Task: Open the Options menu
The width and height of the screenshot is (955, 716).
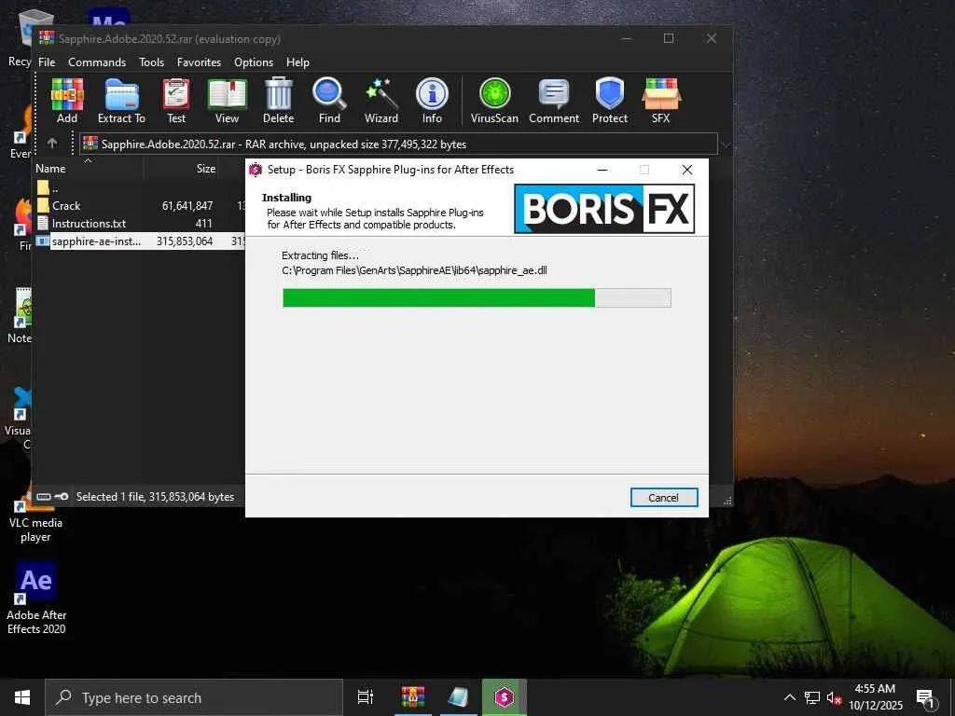Action: tap(254, 62)
